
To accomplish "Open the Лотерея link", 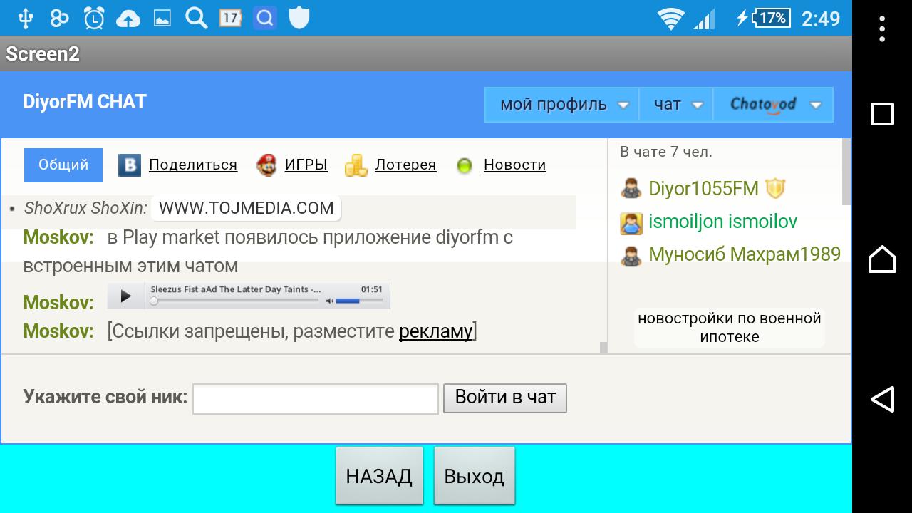I will click(x=405, y=165).
